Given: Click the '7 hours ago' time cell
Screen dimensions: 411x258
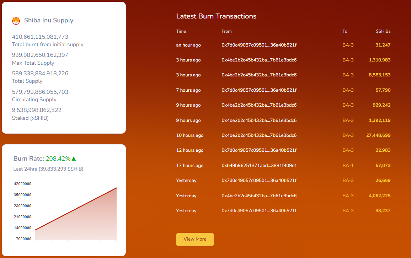Looking at the screenshot, I should click(x=188, y=90).
